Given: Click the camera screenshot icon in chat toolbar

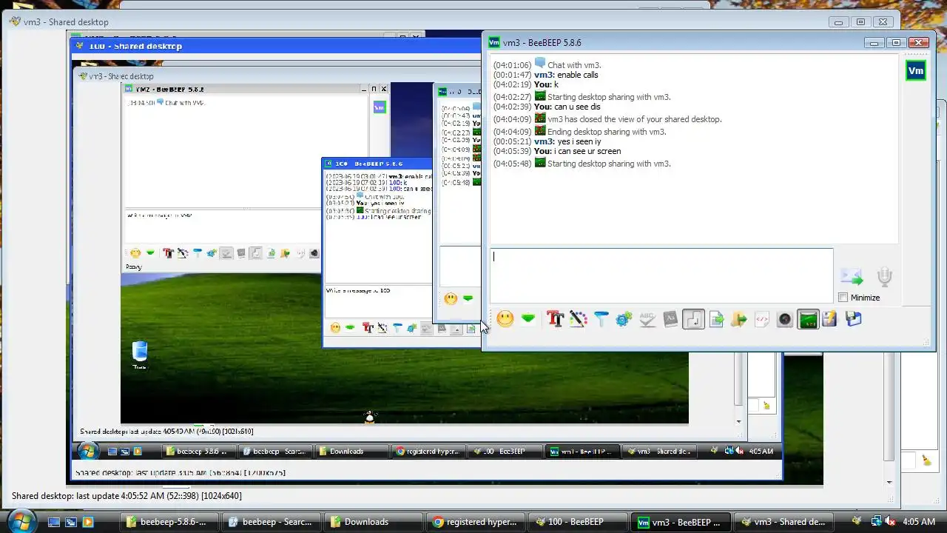Looking at the screenshot, I should click(784, 319).
